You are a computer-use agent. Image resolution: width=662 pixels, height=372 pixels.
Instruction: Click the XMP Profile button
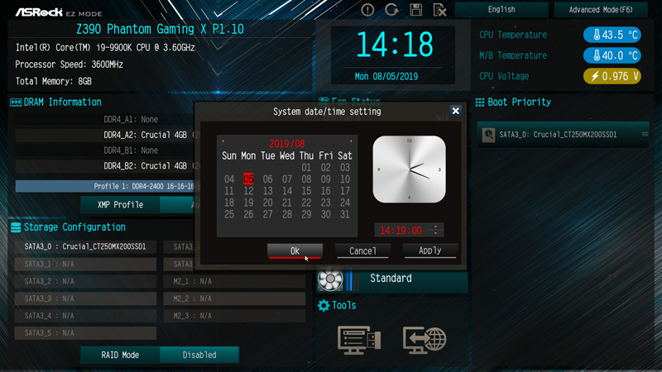[120, 204]
